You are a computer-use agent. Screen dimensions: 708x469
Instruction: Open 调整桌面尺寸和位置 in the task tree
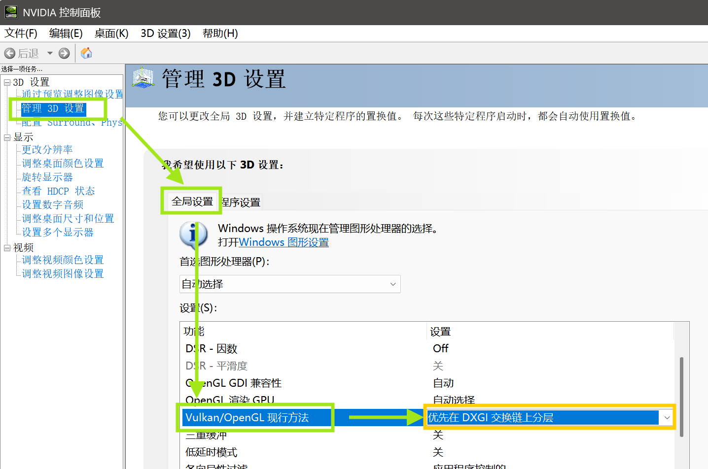68,218
